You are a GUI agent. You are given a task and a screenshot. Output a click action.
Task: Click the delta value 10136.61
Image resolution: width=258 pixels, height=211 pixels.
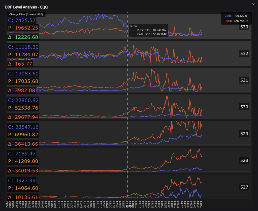tap(23, 197)
